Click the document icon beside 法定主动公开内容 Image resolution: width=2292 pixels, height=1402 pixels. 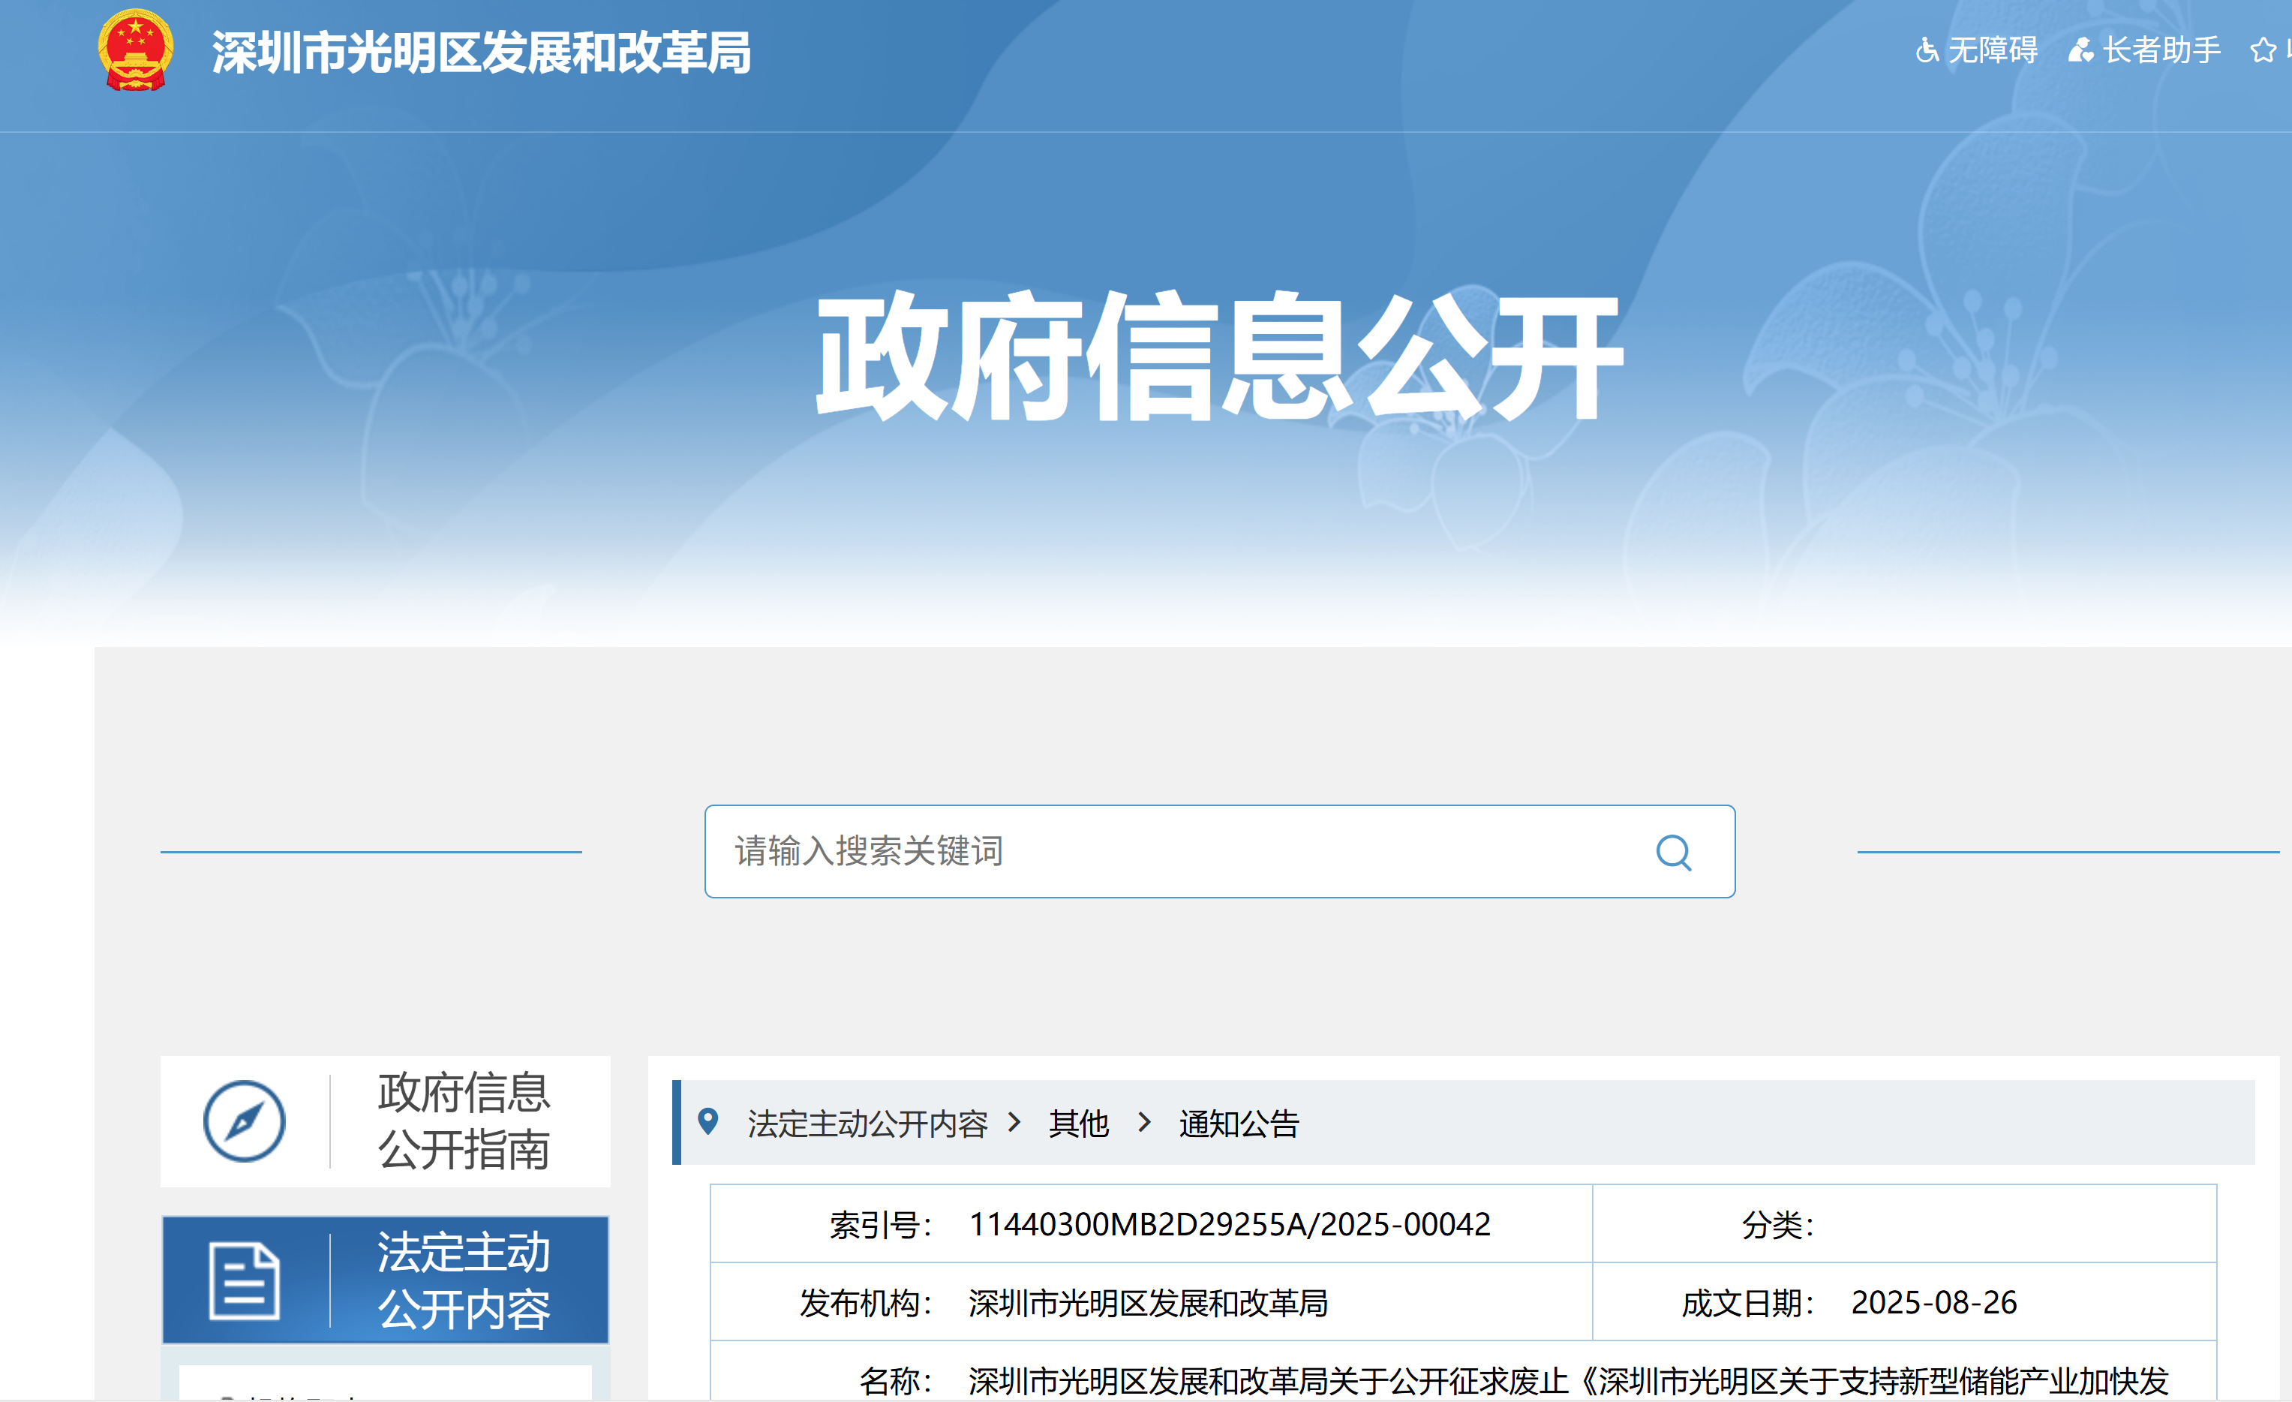click(x=245, y=1281)
